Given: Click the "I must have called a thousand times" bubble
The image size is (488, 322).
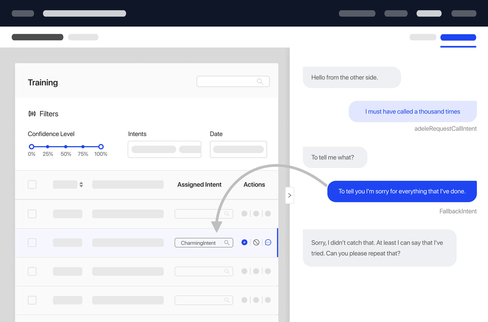Looking at the screenshot, I should pos(413,111).
